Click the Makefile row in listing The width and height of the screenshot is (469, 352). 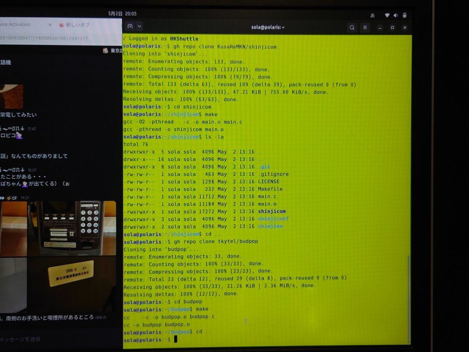point(203,189)
